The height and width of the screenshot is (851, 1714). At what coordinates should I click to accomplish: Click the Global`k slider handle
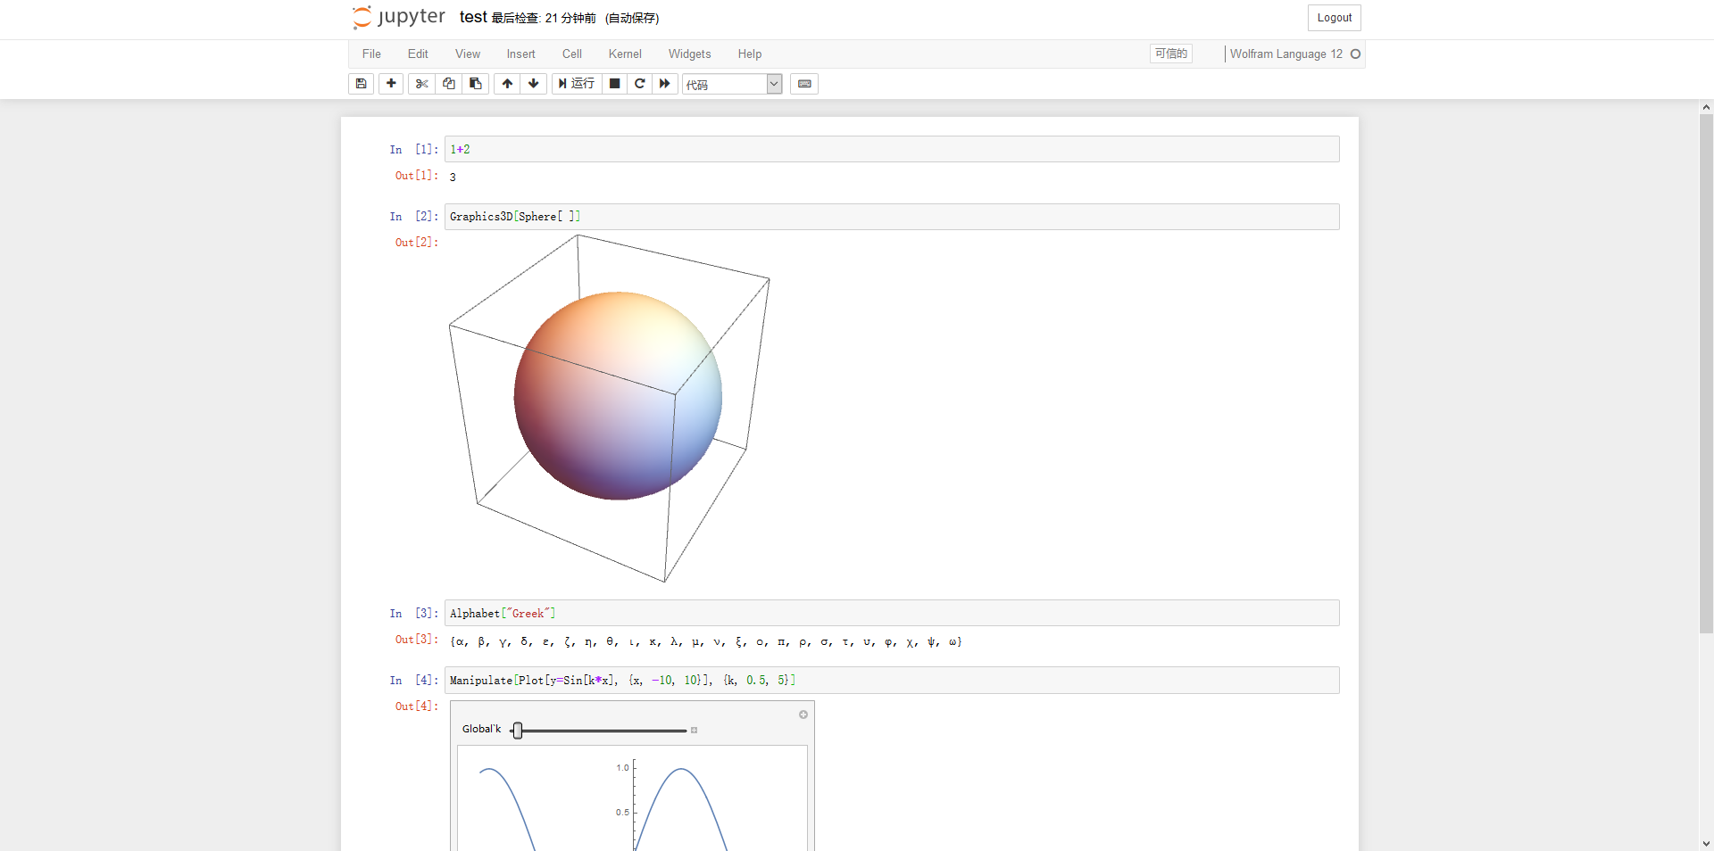pos(518,731)
